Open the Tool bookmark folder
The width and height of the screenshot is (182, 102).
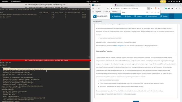click(106, 12)
